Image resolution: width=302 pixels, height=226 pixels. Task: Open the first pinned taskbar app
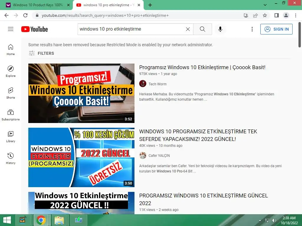point(23,220)
